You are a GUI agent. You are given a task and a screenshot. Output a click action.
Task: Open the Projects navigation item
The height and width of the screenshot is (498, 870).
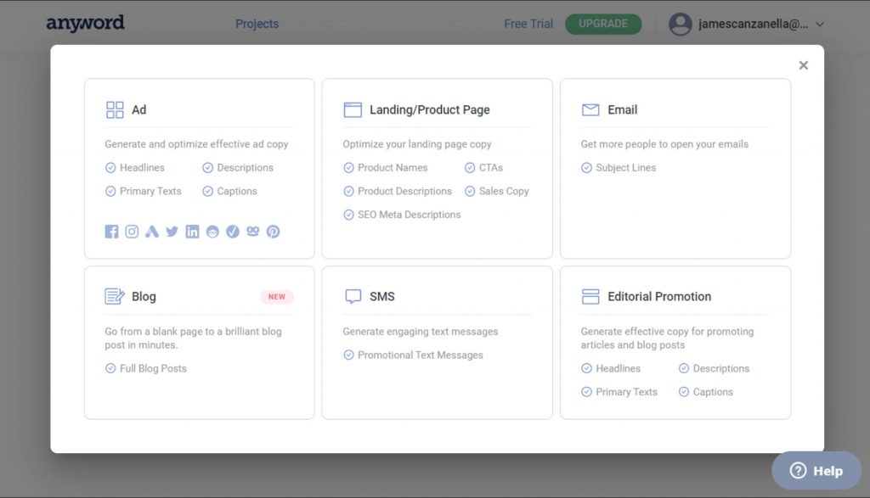coord(257,24)
